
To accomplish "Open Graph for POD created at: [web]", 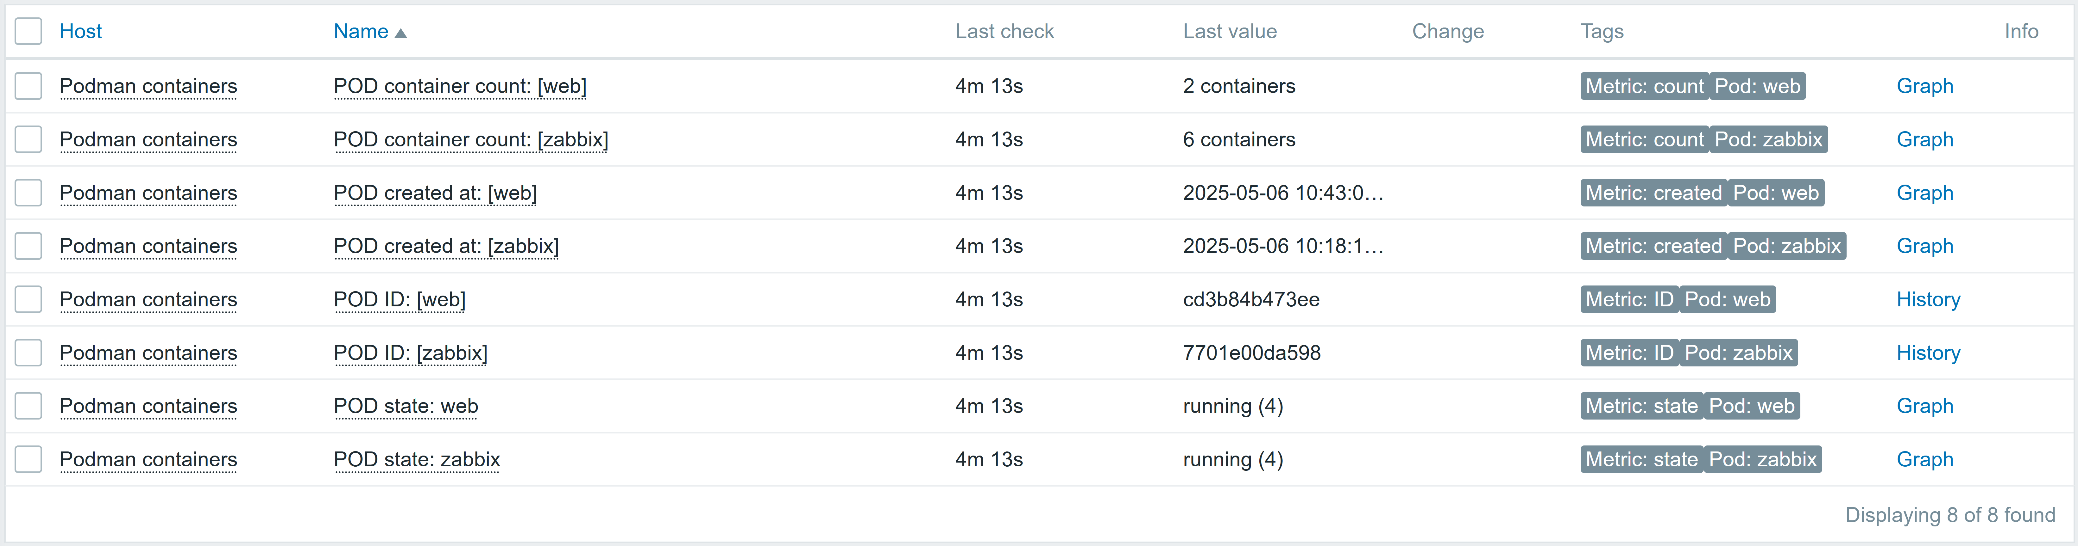I will click(x=1925, y=193).
